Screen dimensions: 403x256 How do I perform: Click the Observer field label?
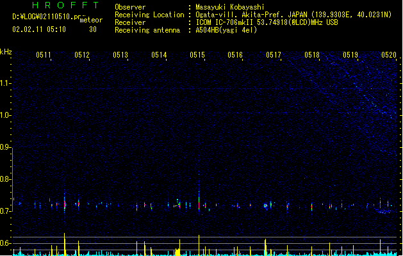[x=130, y=7]
